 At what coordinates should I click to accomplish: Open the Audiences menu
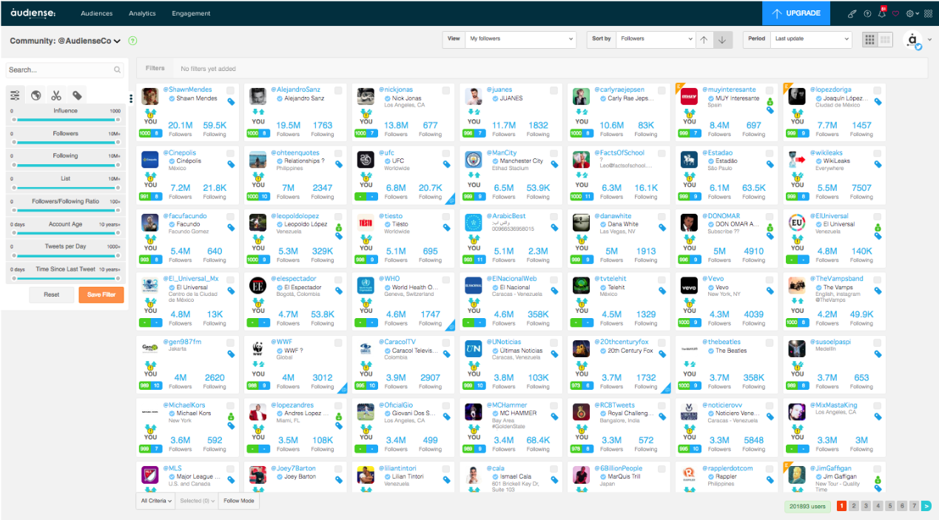click(96, 13)
